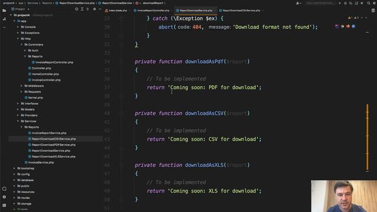
Task: Open ReportDownloadXLSService.php in tree
Action: (x=52, y=157)
